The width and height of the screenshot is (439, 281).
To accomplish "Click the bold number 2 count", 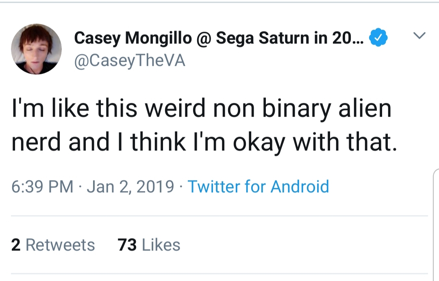I will pos(16,244).
